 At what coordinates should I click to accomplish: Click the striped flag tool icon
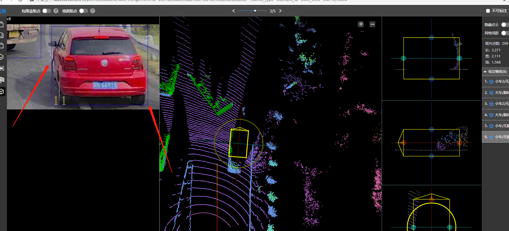pos(2,79)
